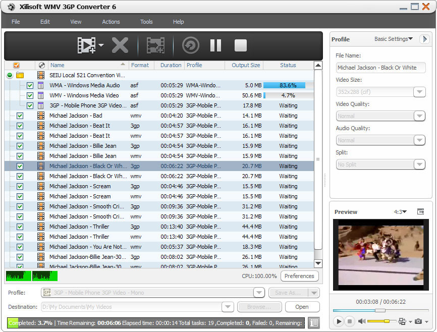Pause the conversion in the toolbar
The image size is (437, 332).
tap(215, 45)
